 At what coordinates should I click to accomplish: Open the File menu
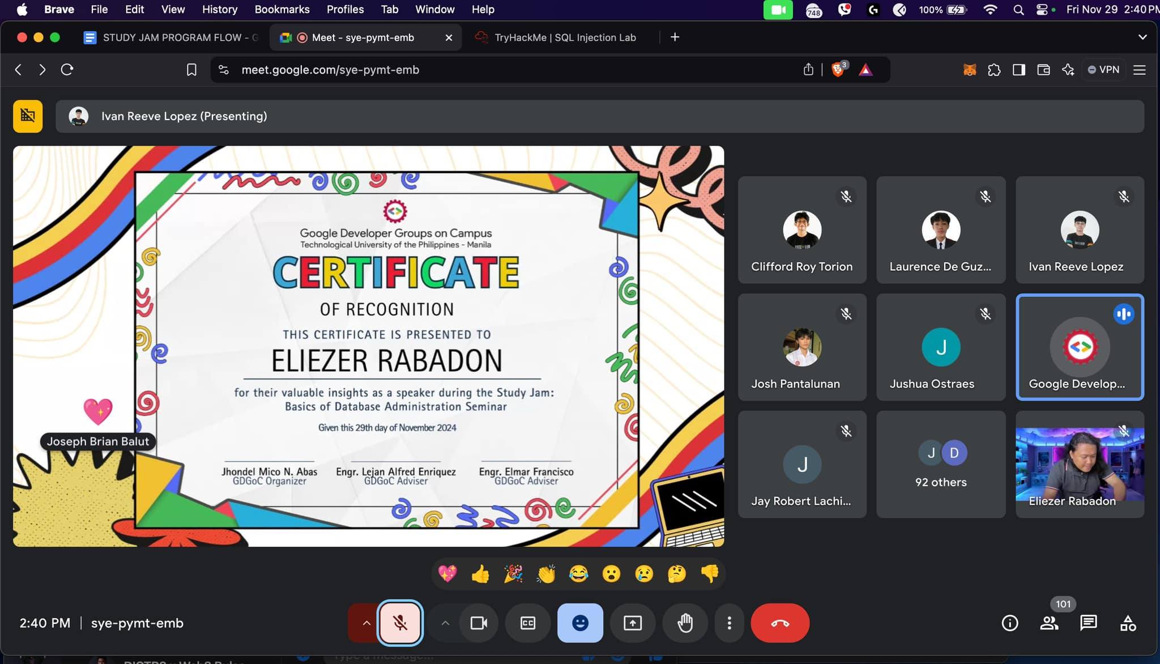point(99,10)
